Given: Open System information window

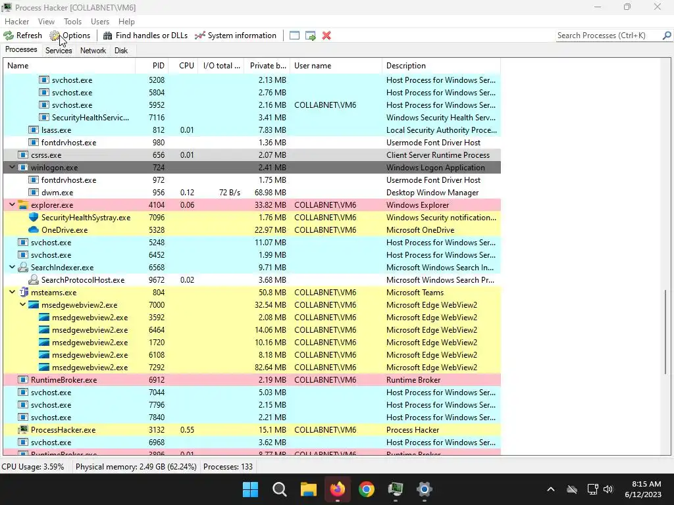Looking at the screenshot, I should pos(236,36).
